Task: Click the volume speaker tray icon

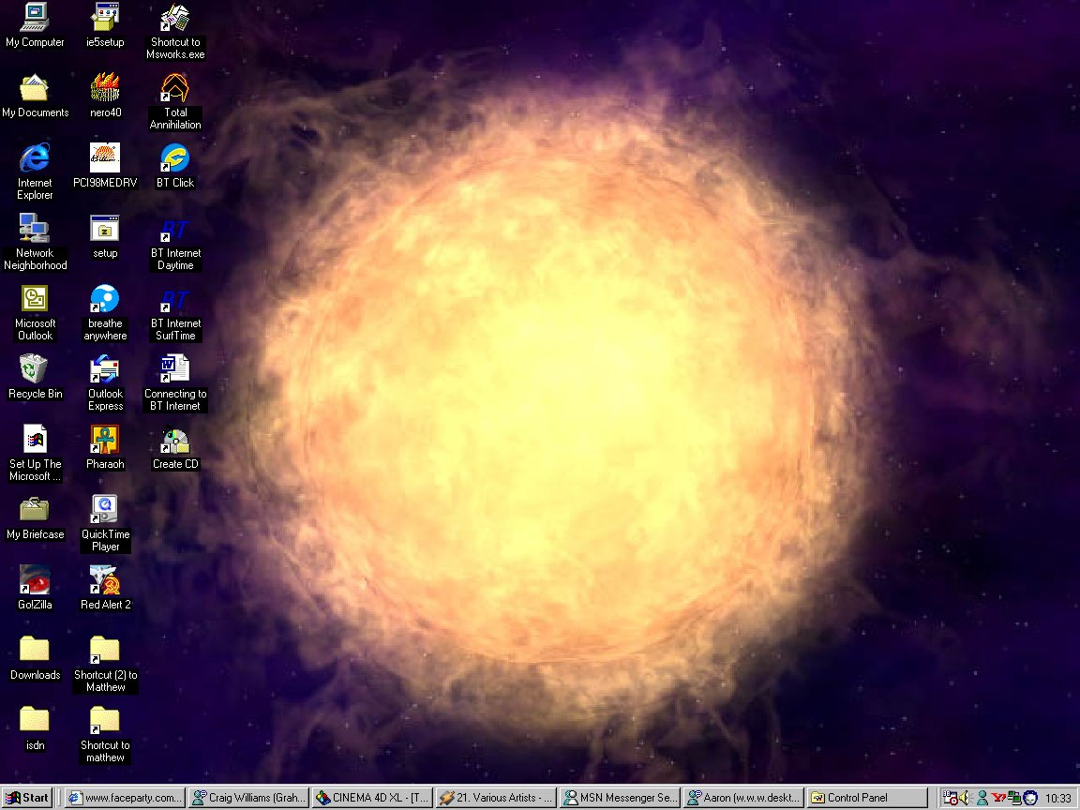Action: (x=966, y=798)
